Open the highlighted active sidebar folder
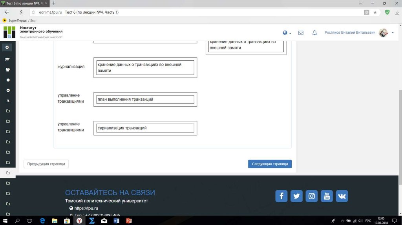Image resolution: width=402 pixels, height=225 pixels. 8,173
